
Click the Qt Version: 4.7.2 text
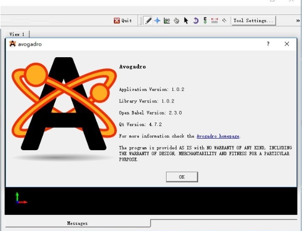click(140, 125)
